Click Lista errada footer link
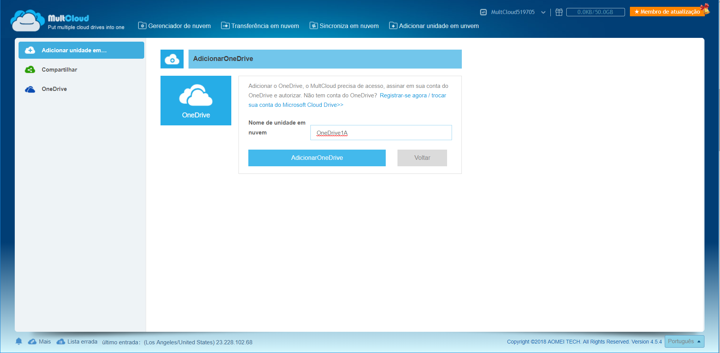 click(82, 342)
